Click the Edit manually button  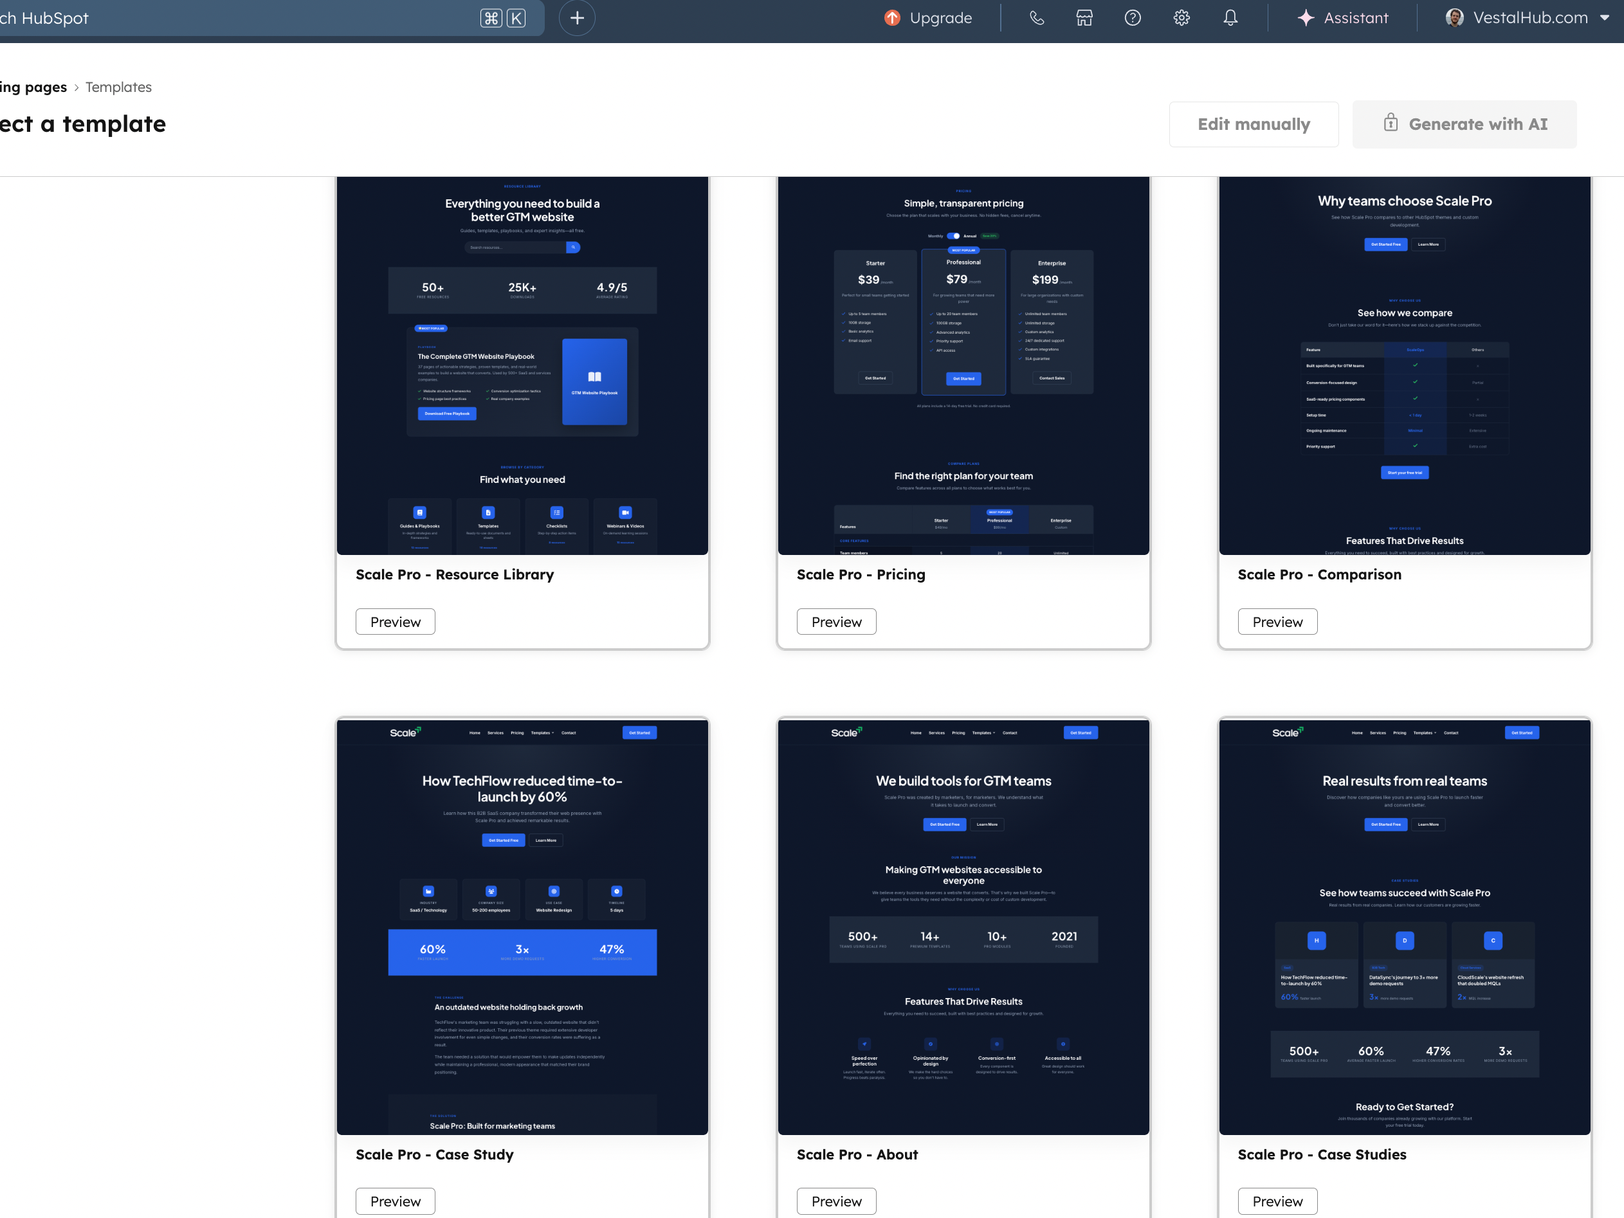click(x=1254, y=124)
